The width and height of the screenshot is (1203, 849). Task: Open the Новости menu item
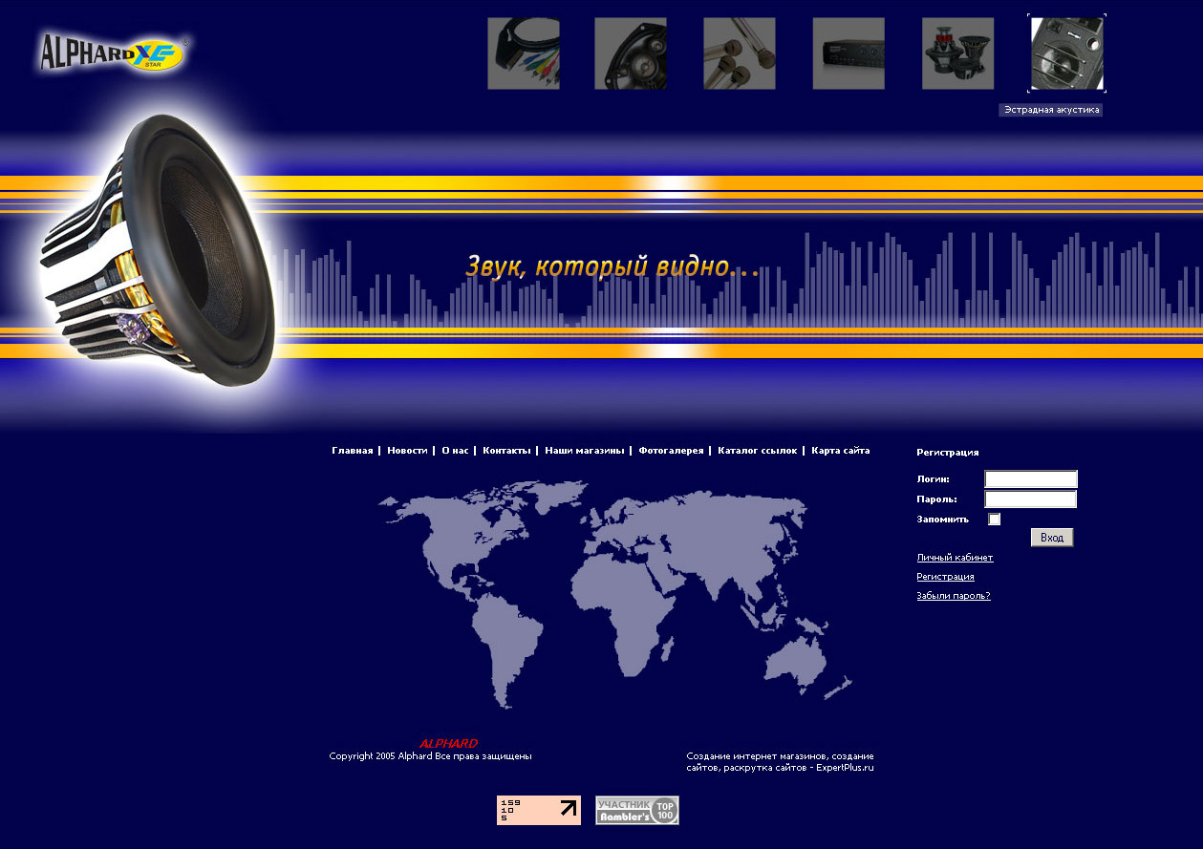coord(407,451)
